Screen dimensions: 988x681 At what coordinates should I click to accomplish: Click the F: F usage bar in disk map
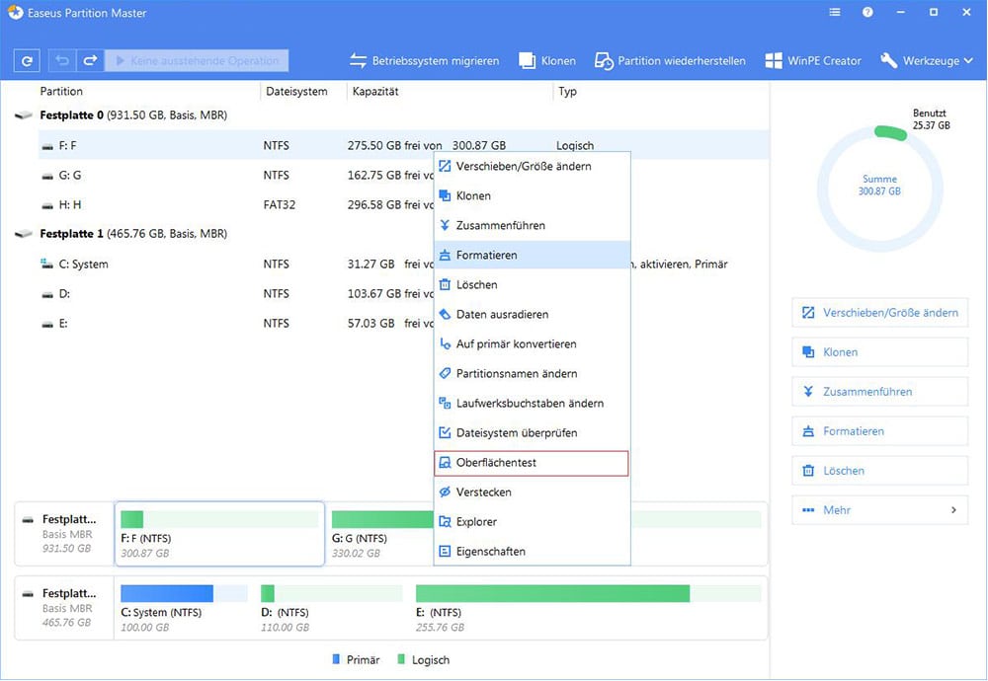[219, 519]
